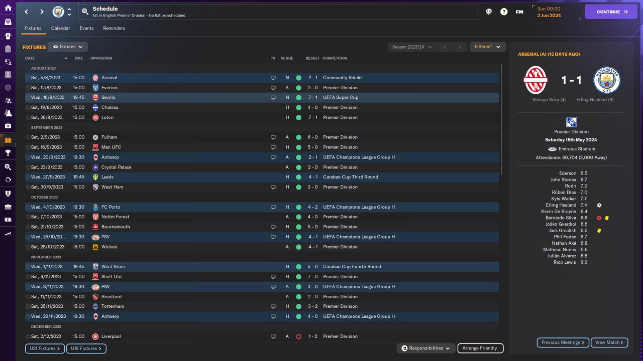Open the Medical Centre icon in sidebar
The height and width of the screenshot is (361, 643).
pos(8,126)
